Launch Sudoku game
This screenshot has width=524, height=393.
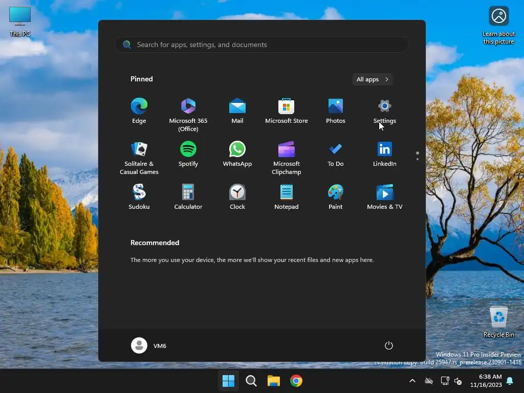[139, 197]
